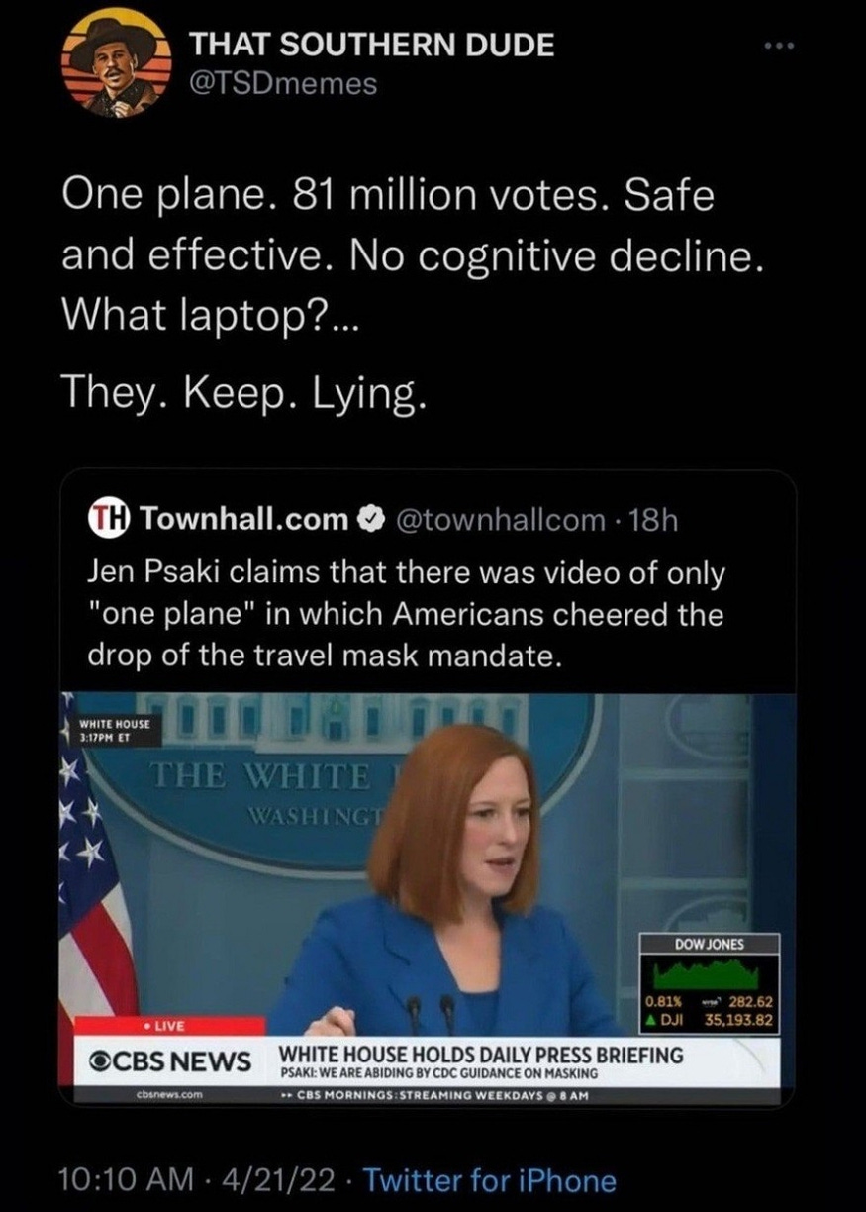Open the quoted tweet text about Jen Psaki
Screen dimensions: 866x1212
point(407,614)
